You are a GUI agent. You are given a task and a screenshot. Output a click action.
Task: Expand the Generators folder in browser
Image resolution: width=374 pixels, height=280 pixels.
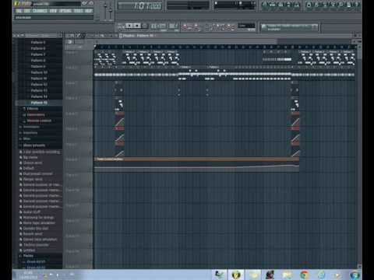click(36, 114)
